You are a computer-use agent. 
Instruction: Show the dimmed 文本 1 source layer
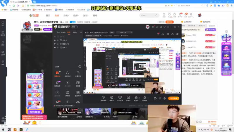(x=55, y=36)
